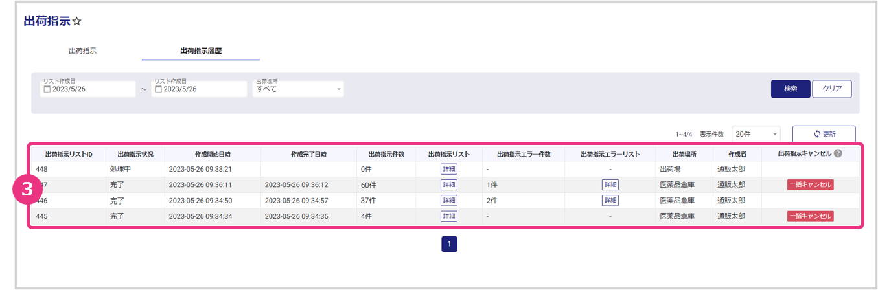Open 出荷指示リスト 詳細 for the 60件 row
Viewport: 878px width, 290px height.
pyautogui.click(x=448, y=184)
